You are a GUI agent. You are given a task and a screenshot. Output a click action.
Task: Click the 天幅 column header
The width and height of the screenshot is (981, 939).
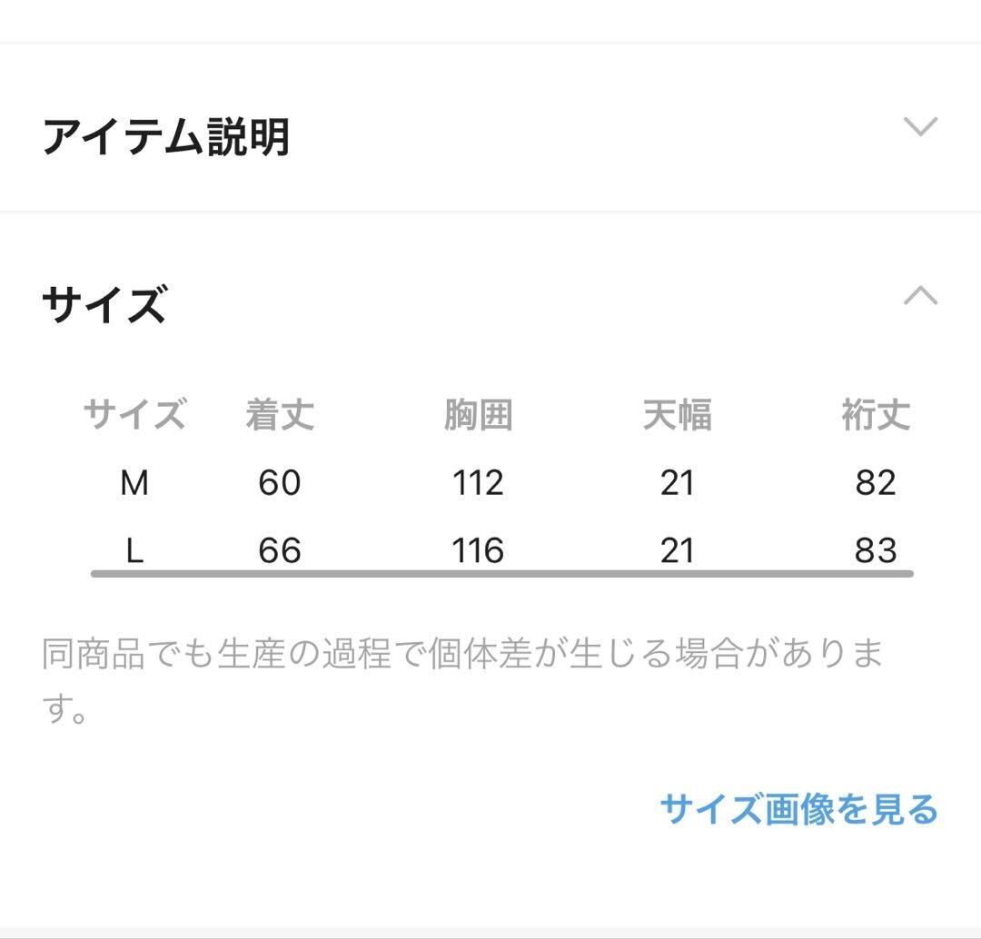click(679, 415)
